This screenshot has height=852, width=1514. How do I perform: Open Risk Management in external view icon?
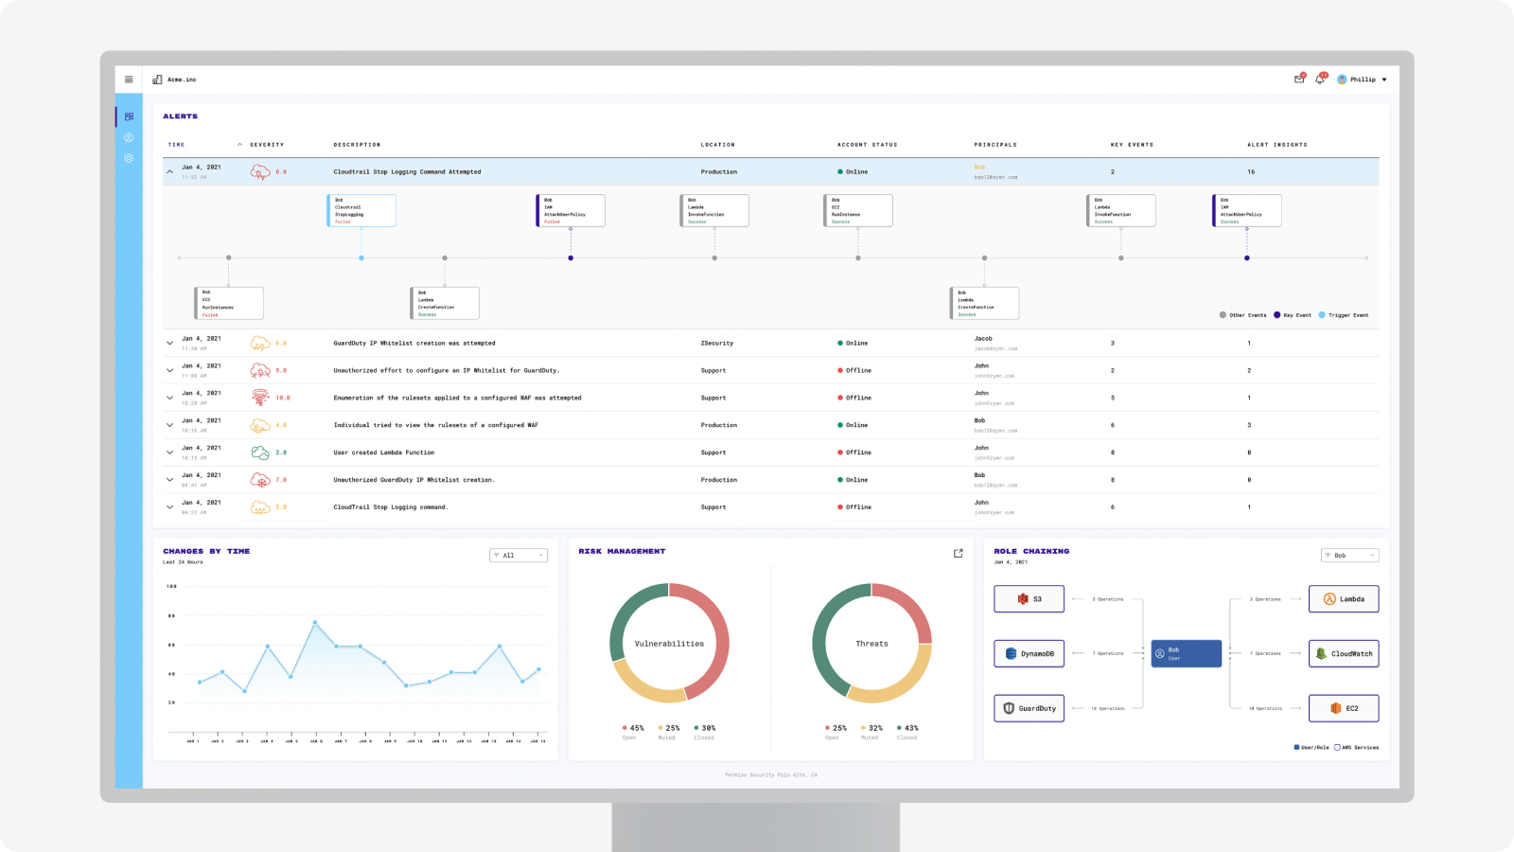point(958,554)
